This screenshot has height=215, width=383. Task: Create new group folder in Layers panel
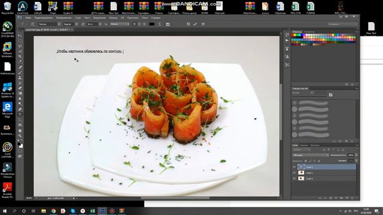click(x=341, y=198)
